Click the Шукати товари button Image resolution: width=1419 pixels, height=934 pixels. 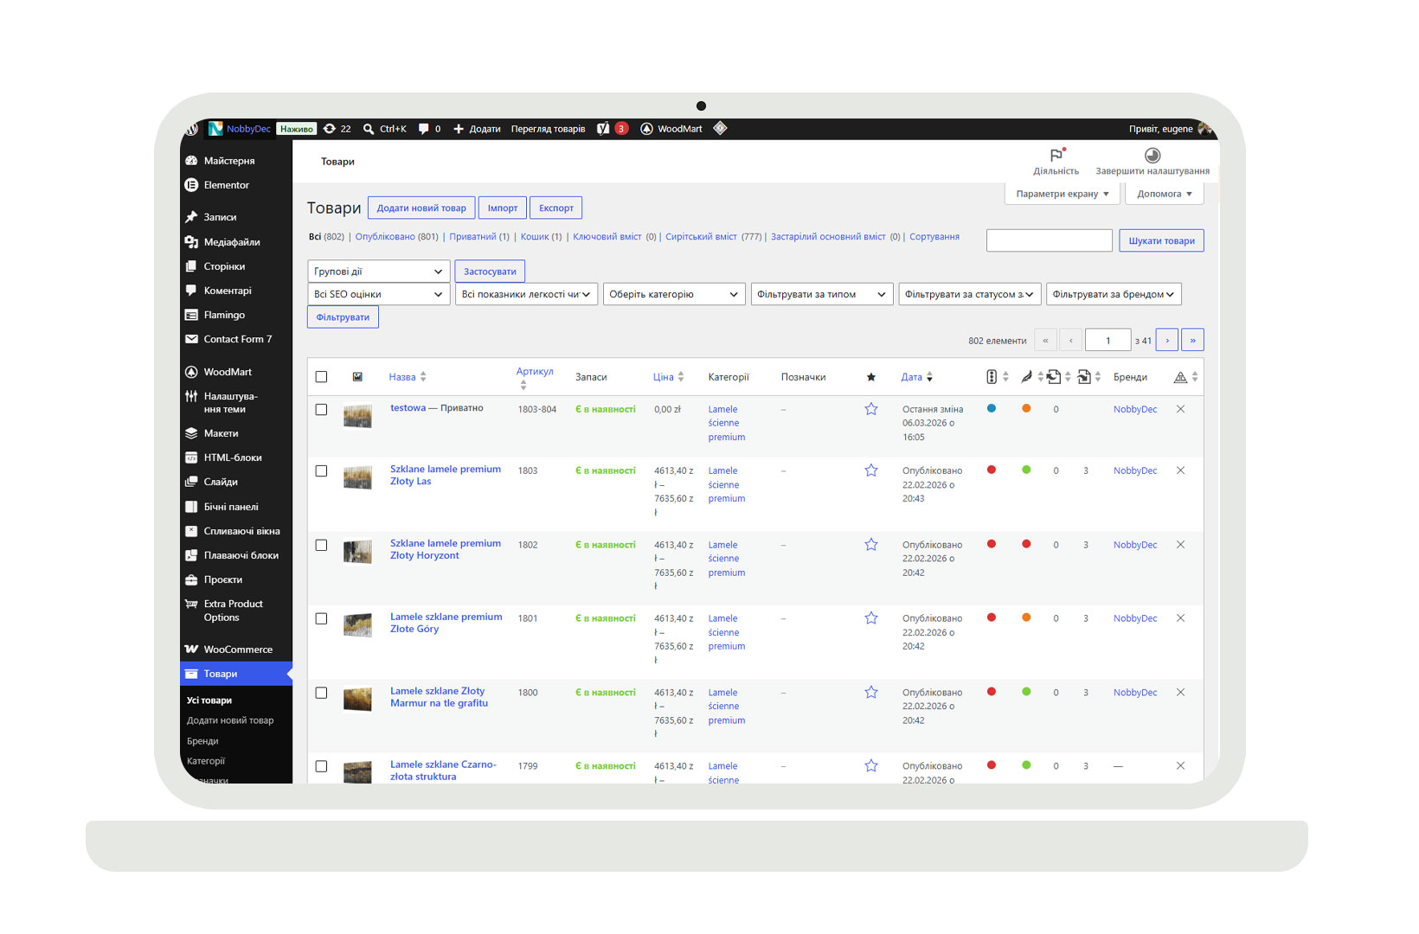pos(1161,240)
